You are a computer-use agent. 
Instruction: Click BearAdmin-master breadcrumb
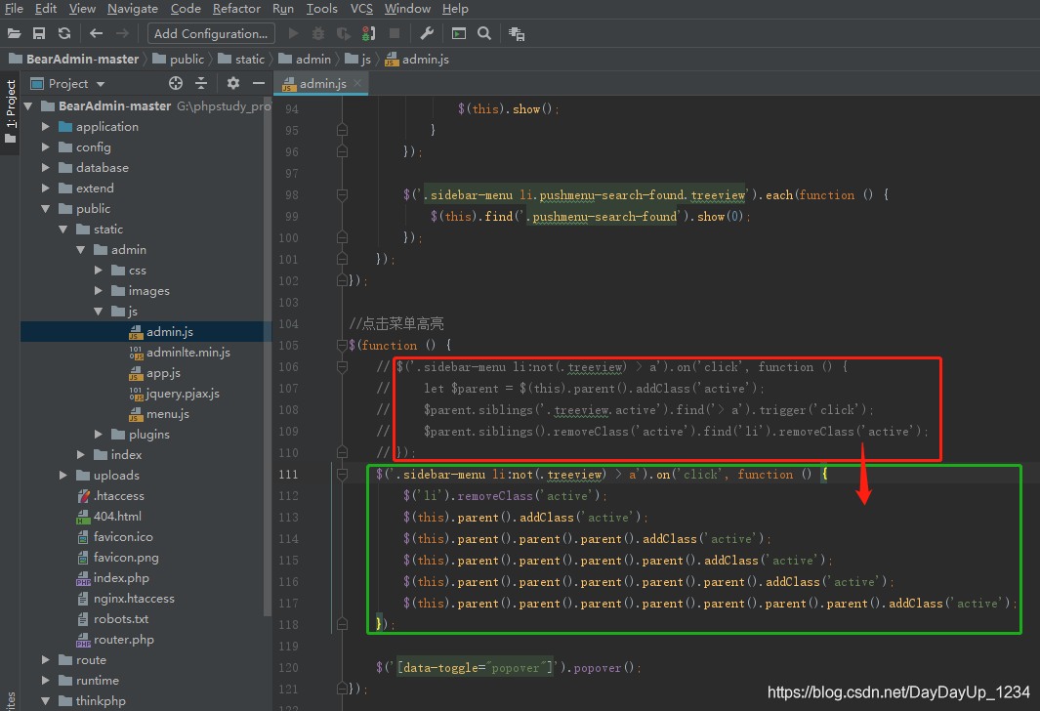pos(82,59)
